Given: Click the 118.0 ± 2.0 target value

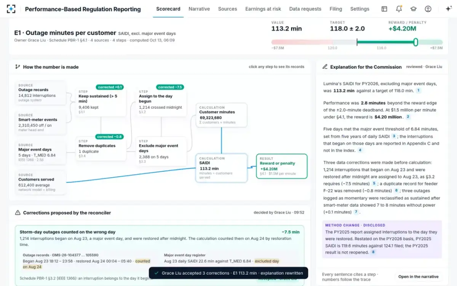Looking at the screenshot, I should (347, 29).
